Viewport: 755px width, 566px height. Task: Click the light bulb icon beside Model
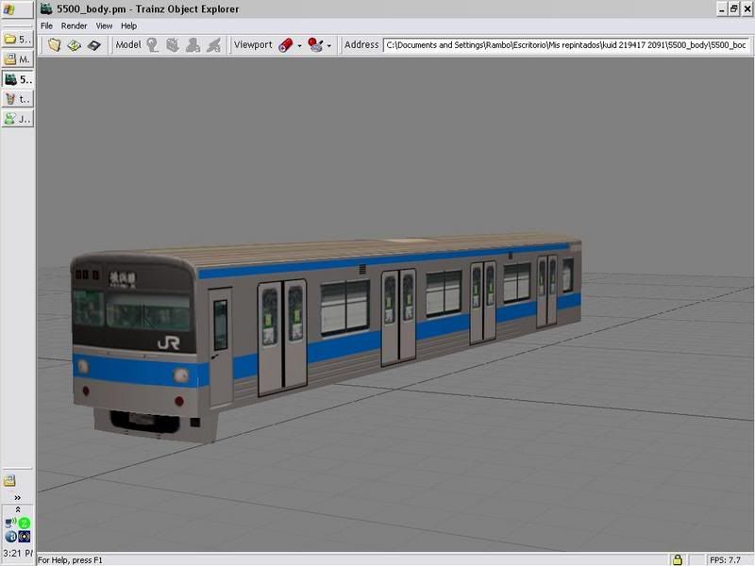click(153, 44)
